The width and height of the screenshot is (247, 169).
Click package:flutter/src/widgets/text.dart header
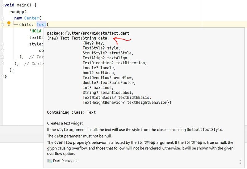pos(88,33)
